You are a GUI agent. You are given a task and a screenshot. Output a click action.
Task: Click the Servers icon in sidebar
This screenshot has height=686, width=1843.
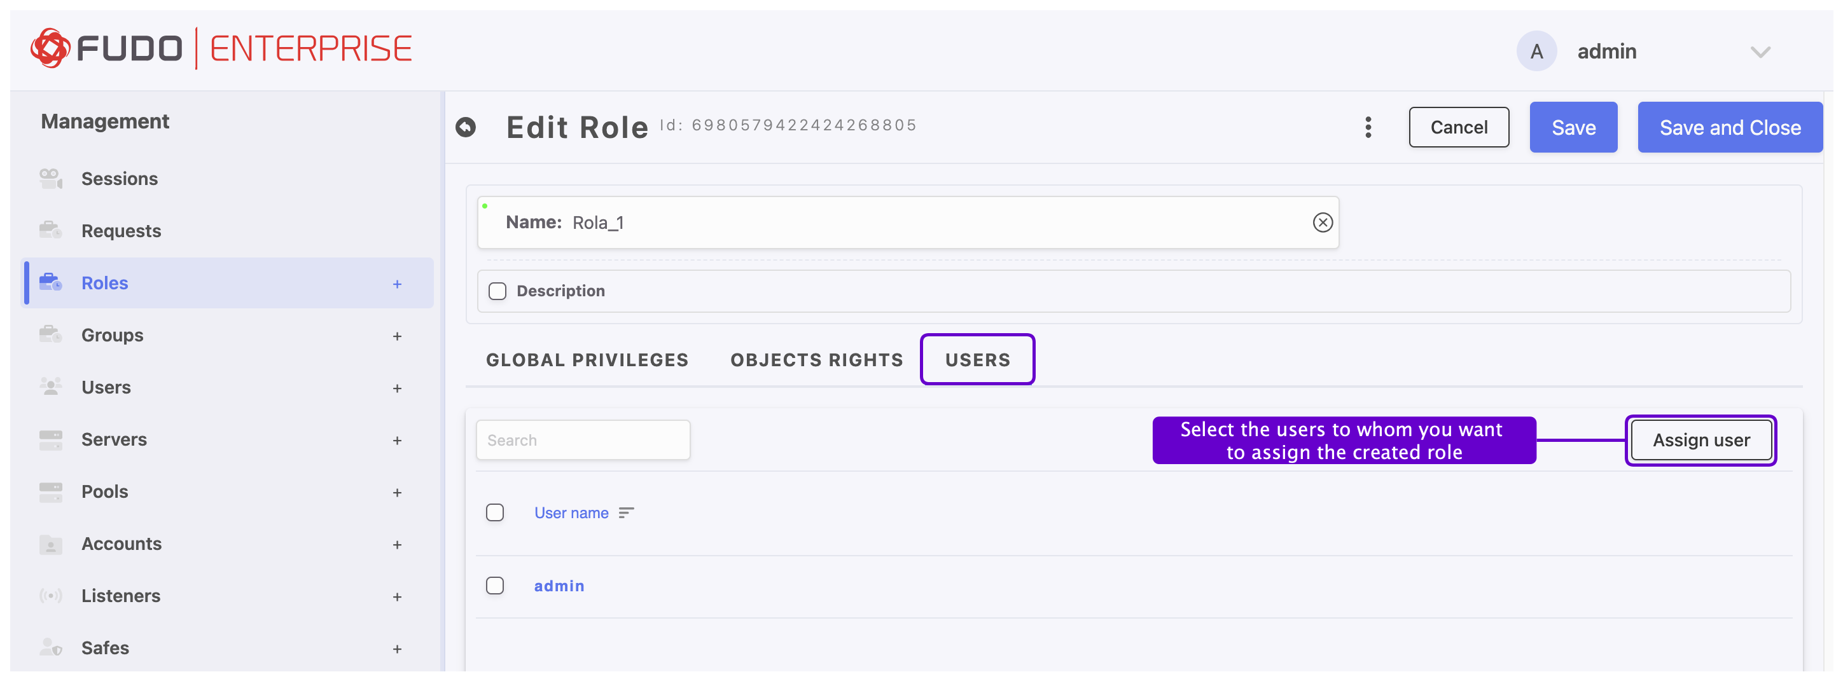[x=51, y=439]
